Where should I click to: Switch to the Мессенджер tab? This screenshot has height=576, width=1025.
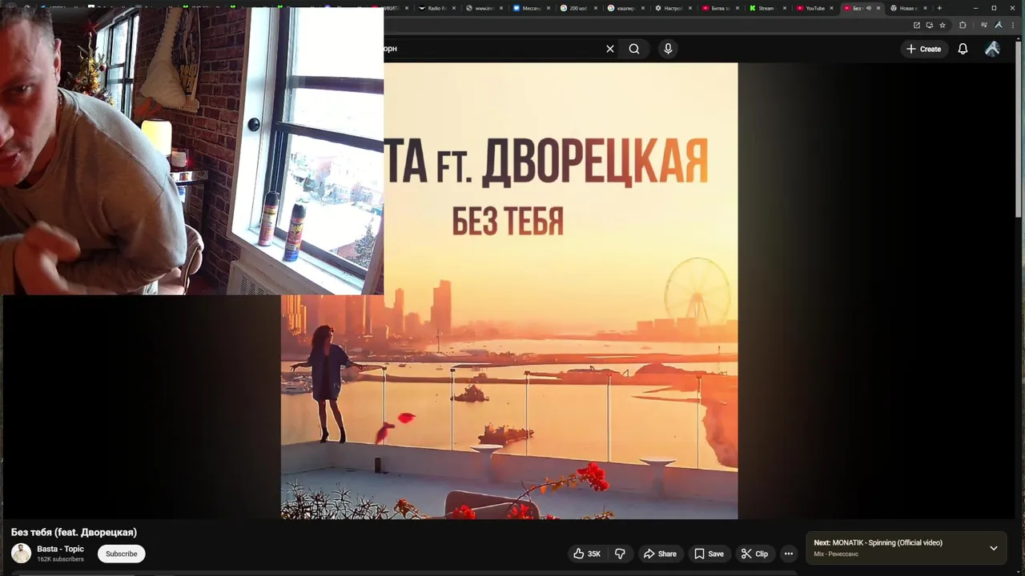click(x=531, y=8)
